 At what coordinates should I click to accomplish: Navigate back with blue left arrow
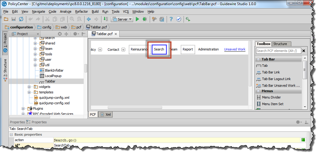tap(89, 19)
